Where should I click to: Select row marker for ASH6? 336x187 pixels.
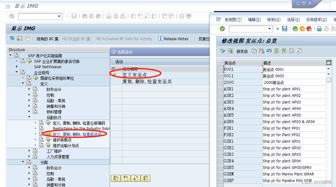click(220, 122)
